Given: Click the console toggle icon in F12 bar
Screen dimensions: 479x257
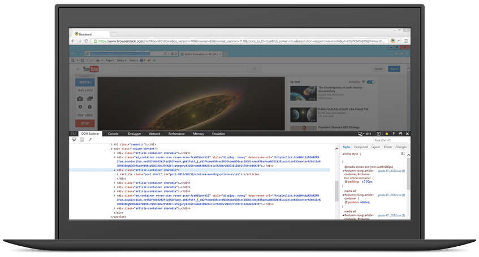Looking at the screenshot, I should (x=378, y=134).
